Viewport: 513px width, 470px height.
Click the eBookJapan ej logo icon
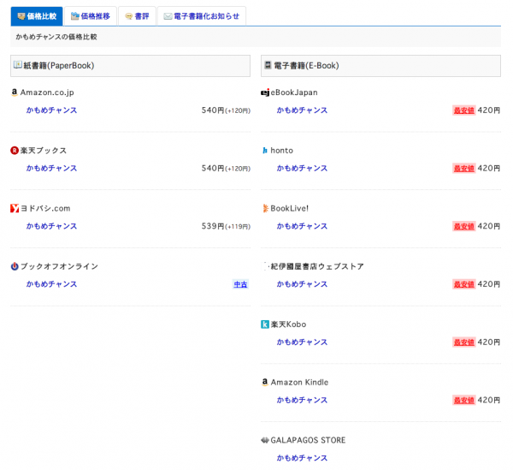coord(265,92)
